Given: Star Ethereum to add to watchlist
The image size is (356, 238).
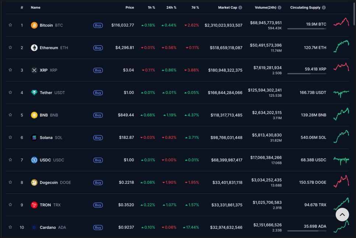Looking at the screenshot, I should tap(10, 48).
